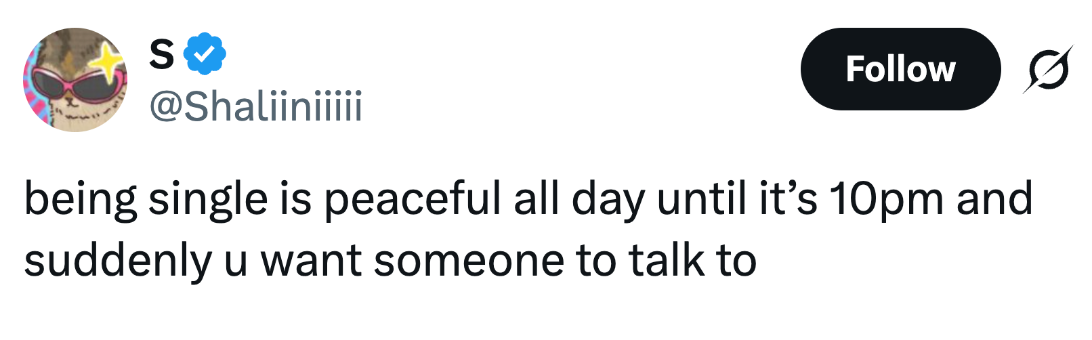Tap the Grok icon beside Follow
Screen dimensions: 1092x340
[x=1048, y=69]
